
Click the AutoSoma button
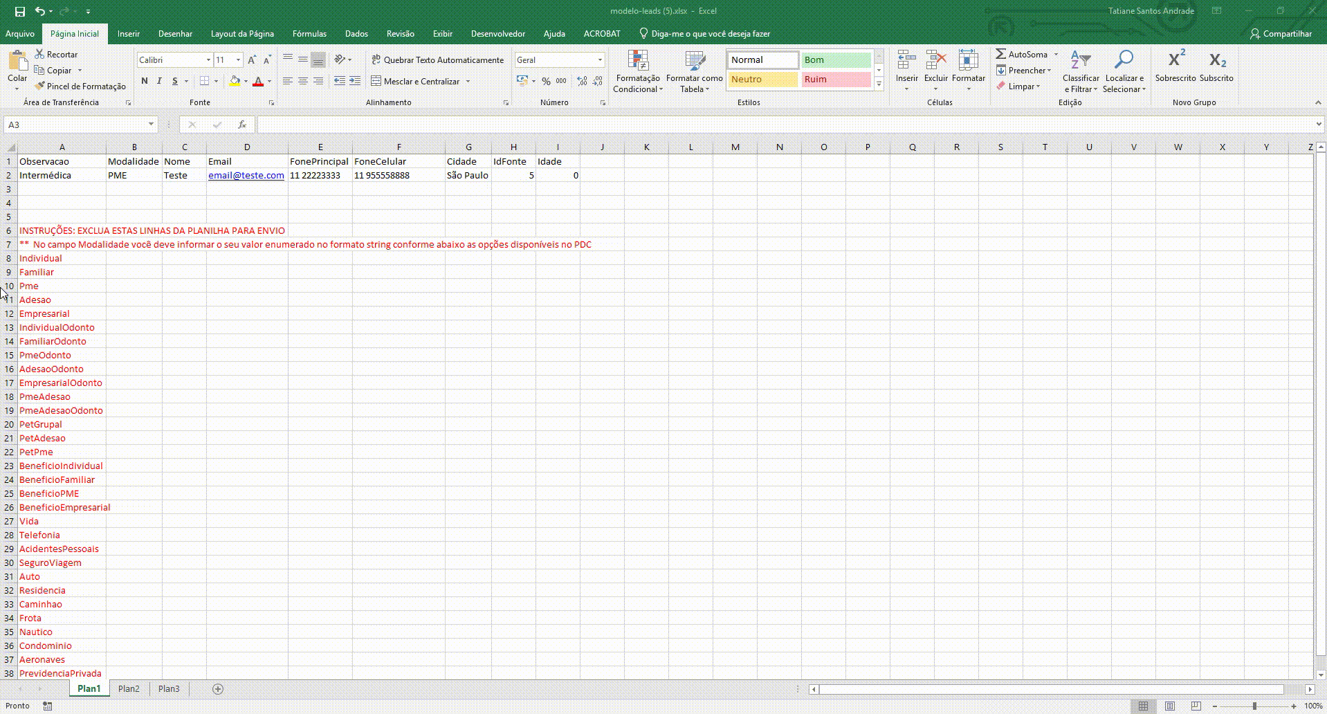click(x=1022, y=54)
